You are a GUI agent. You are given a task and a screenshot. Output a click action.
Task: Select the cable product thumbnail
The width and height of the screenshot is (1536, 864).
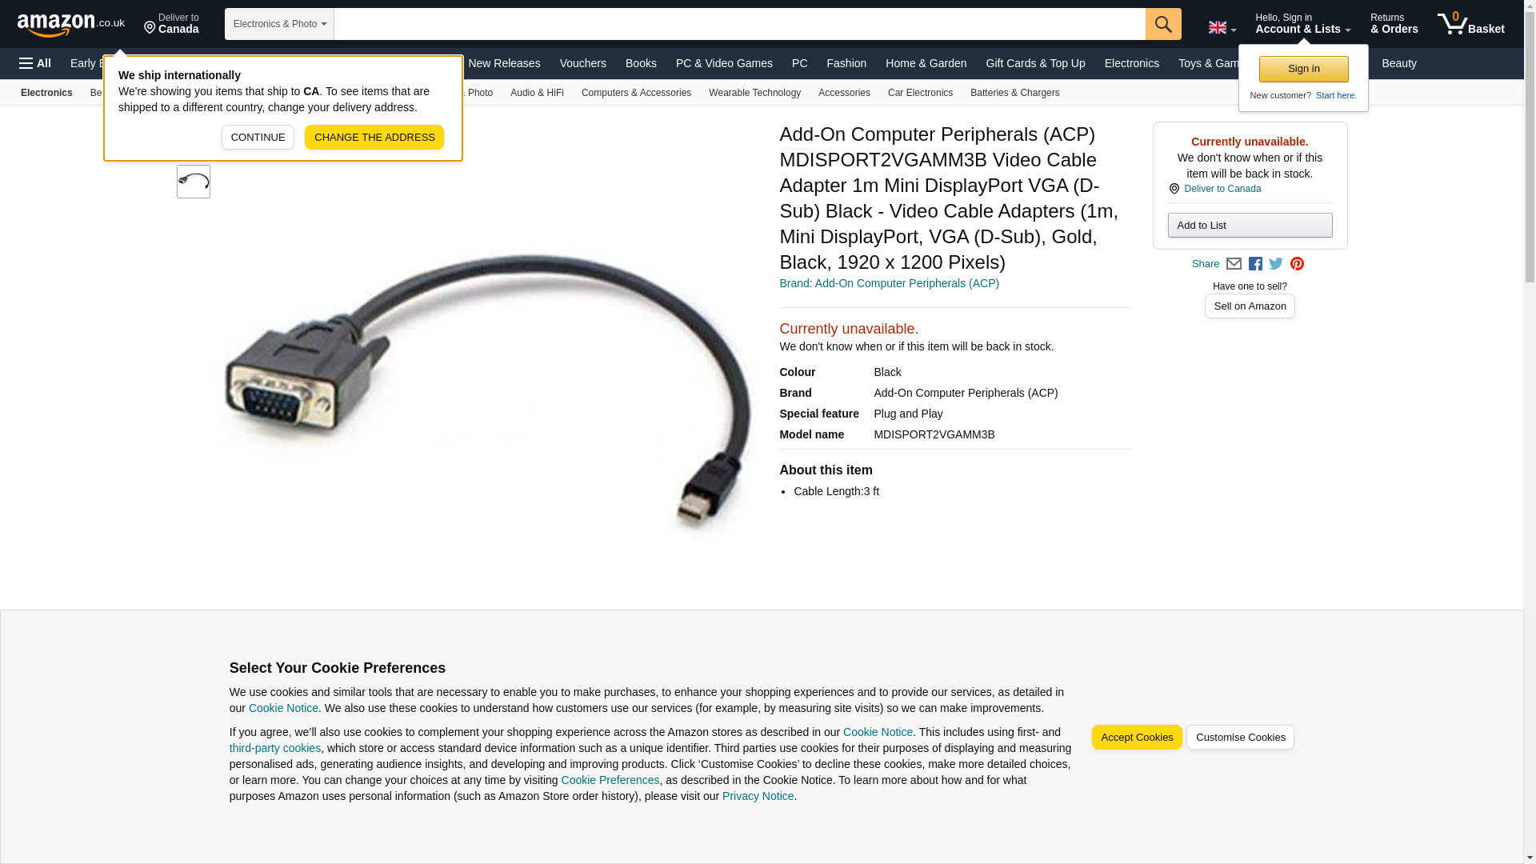[194, 182]
